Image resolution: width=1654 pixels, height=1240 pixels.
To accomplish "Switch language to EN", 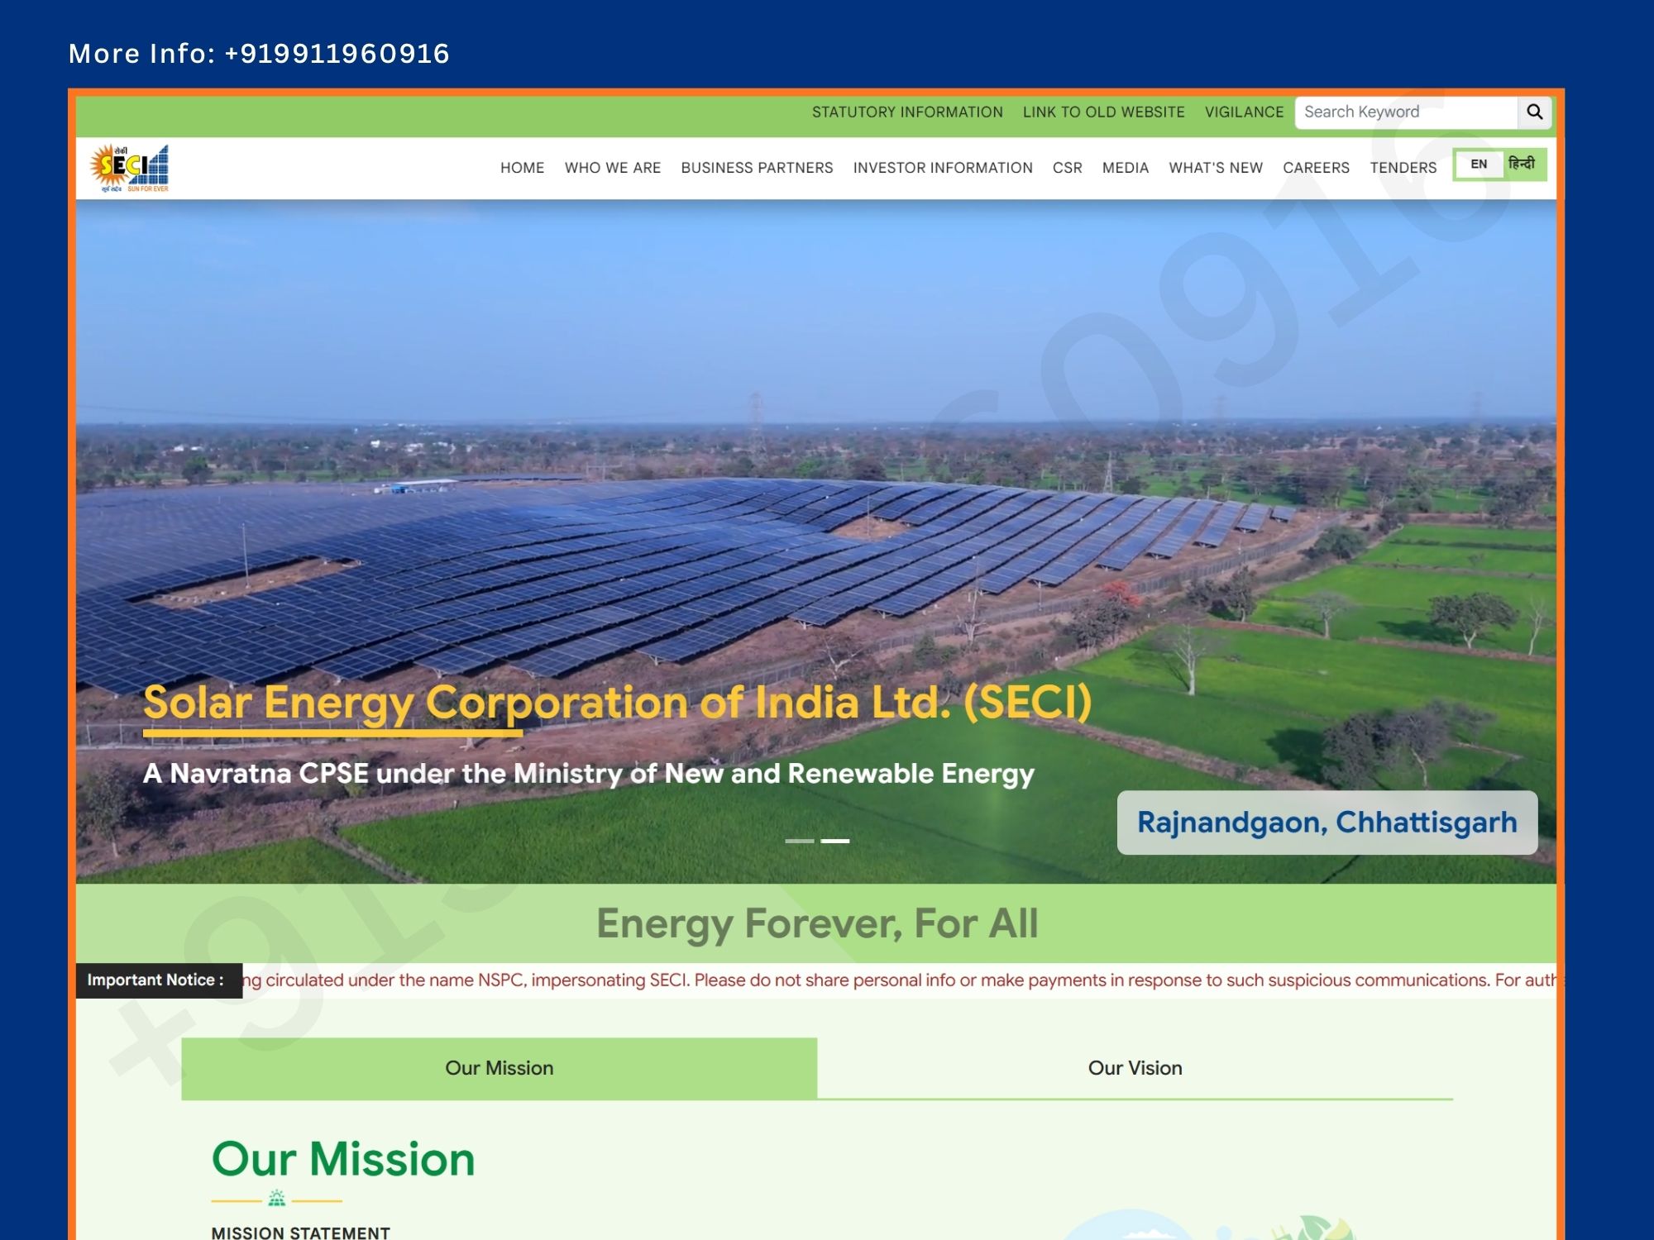I will pyautogui.click(x=1479, y=165).
